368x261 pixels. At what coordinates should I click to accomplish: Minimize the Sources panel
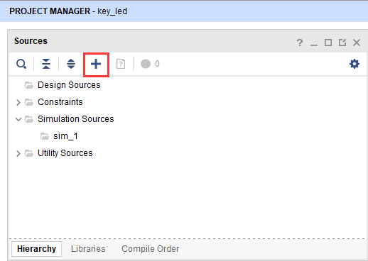(314, 43)
